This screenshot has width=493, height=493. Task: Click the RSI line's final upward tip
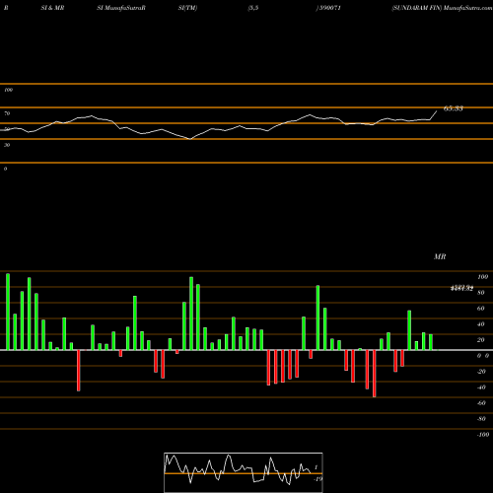[437, 111]
